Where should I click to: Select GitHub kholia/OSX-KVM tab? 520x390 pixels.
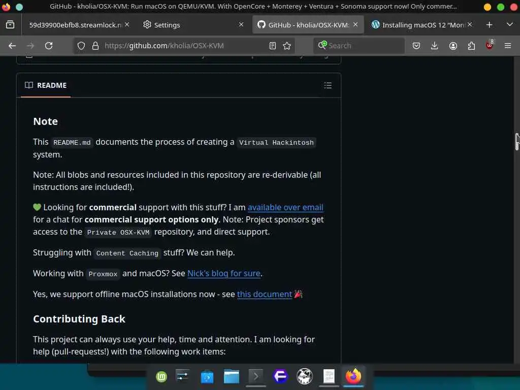(308, 25)
